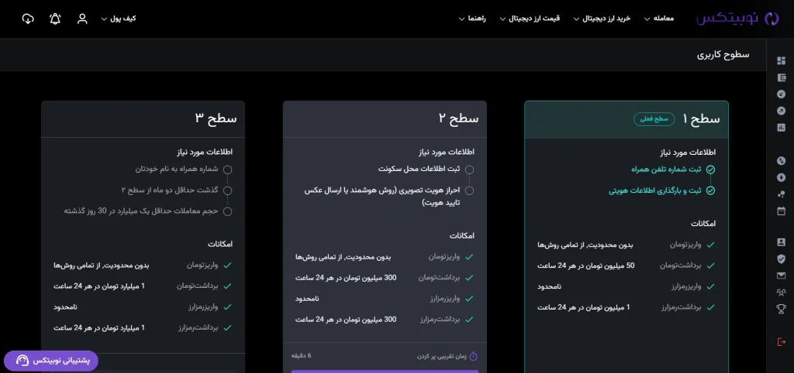Viewport: 794px width, 373px height.
Task: Click 50 میلیون تومان در هر 24 ساعت
Action: (586, 265)
